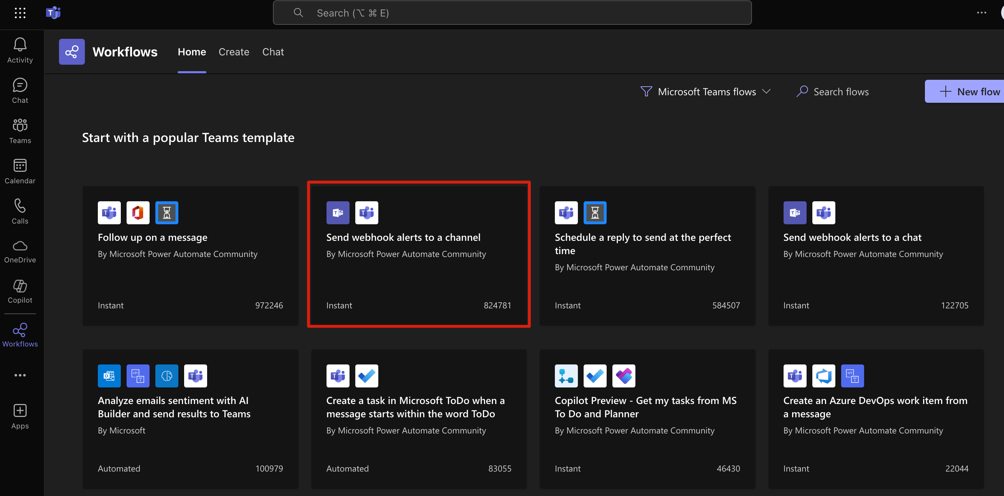This screenshot has height=496, width=1004.
Task: Click Azure DevOps icon on work item card
Action: click(x=823, y=376)
